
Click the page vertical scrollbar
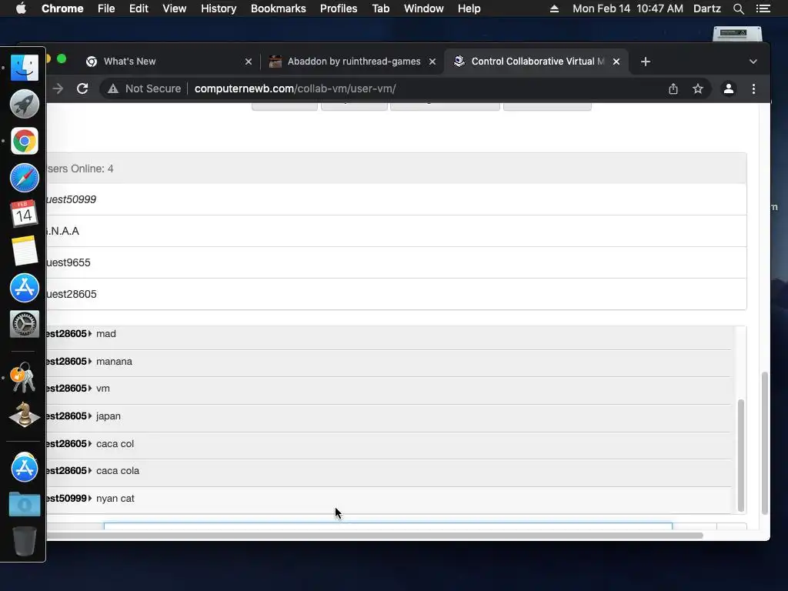click(x=764, y=442)
